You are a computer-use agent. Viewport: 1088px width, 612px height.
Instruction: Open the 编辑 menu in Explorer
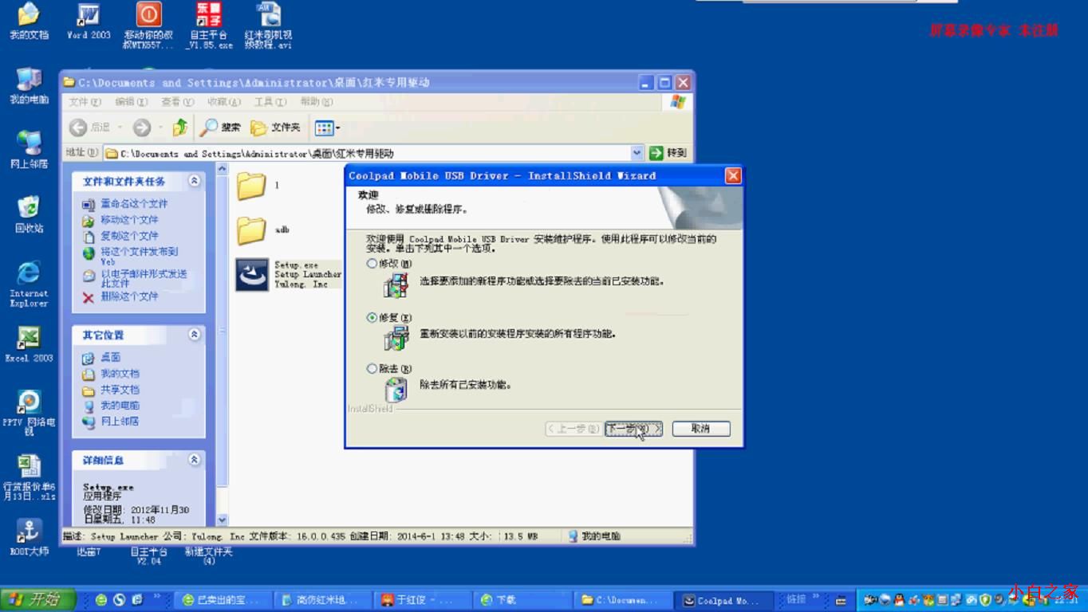coord(131,102)
